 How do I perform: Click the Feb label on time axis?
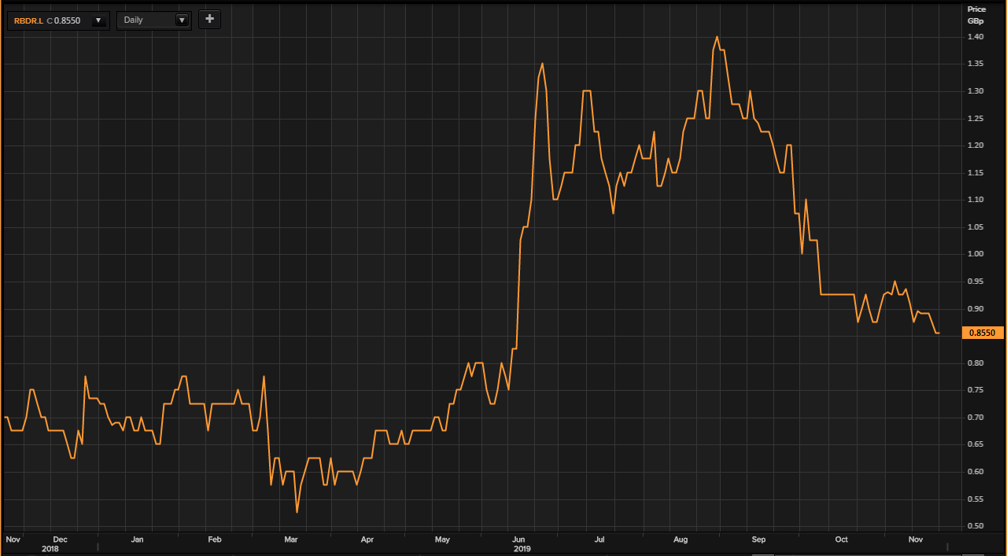[215, 539]
